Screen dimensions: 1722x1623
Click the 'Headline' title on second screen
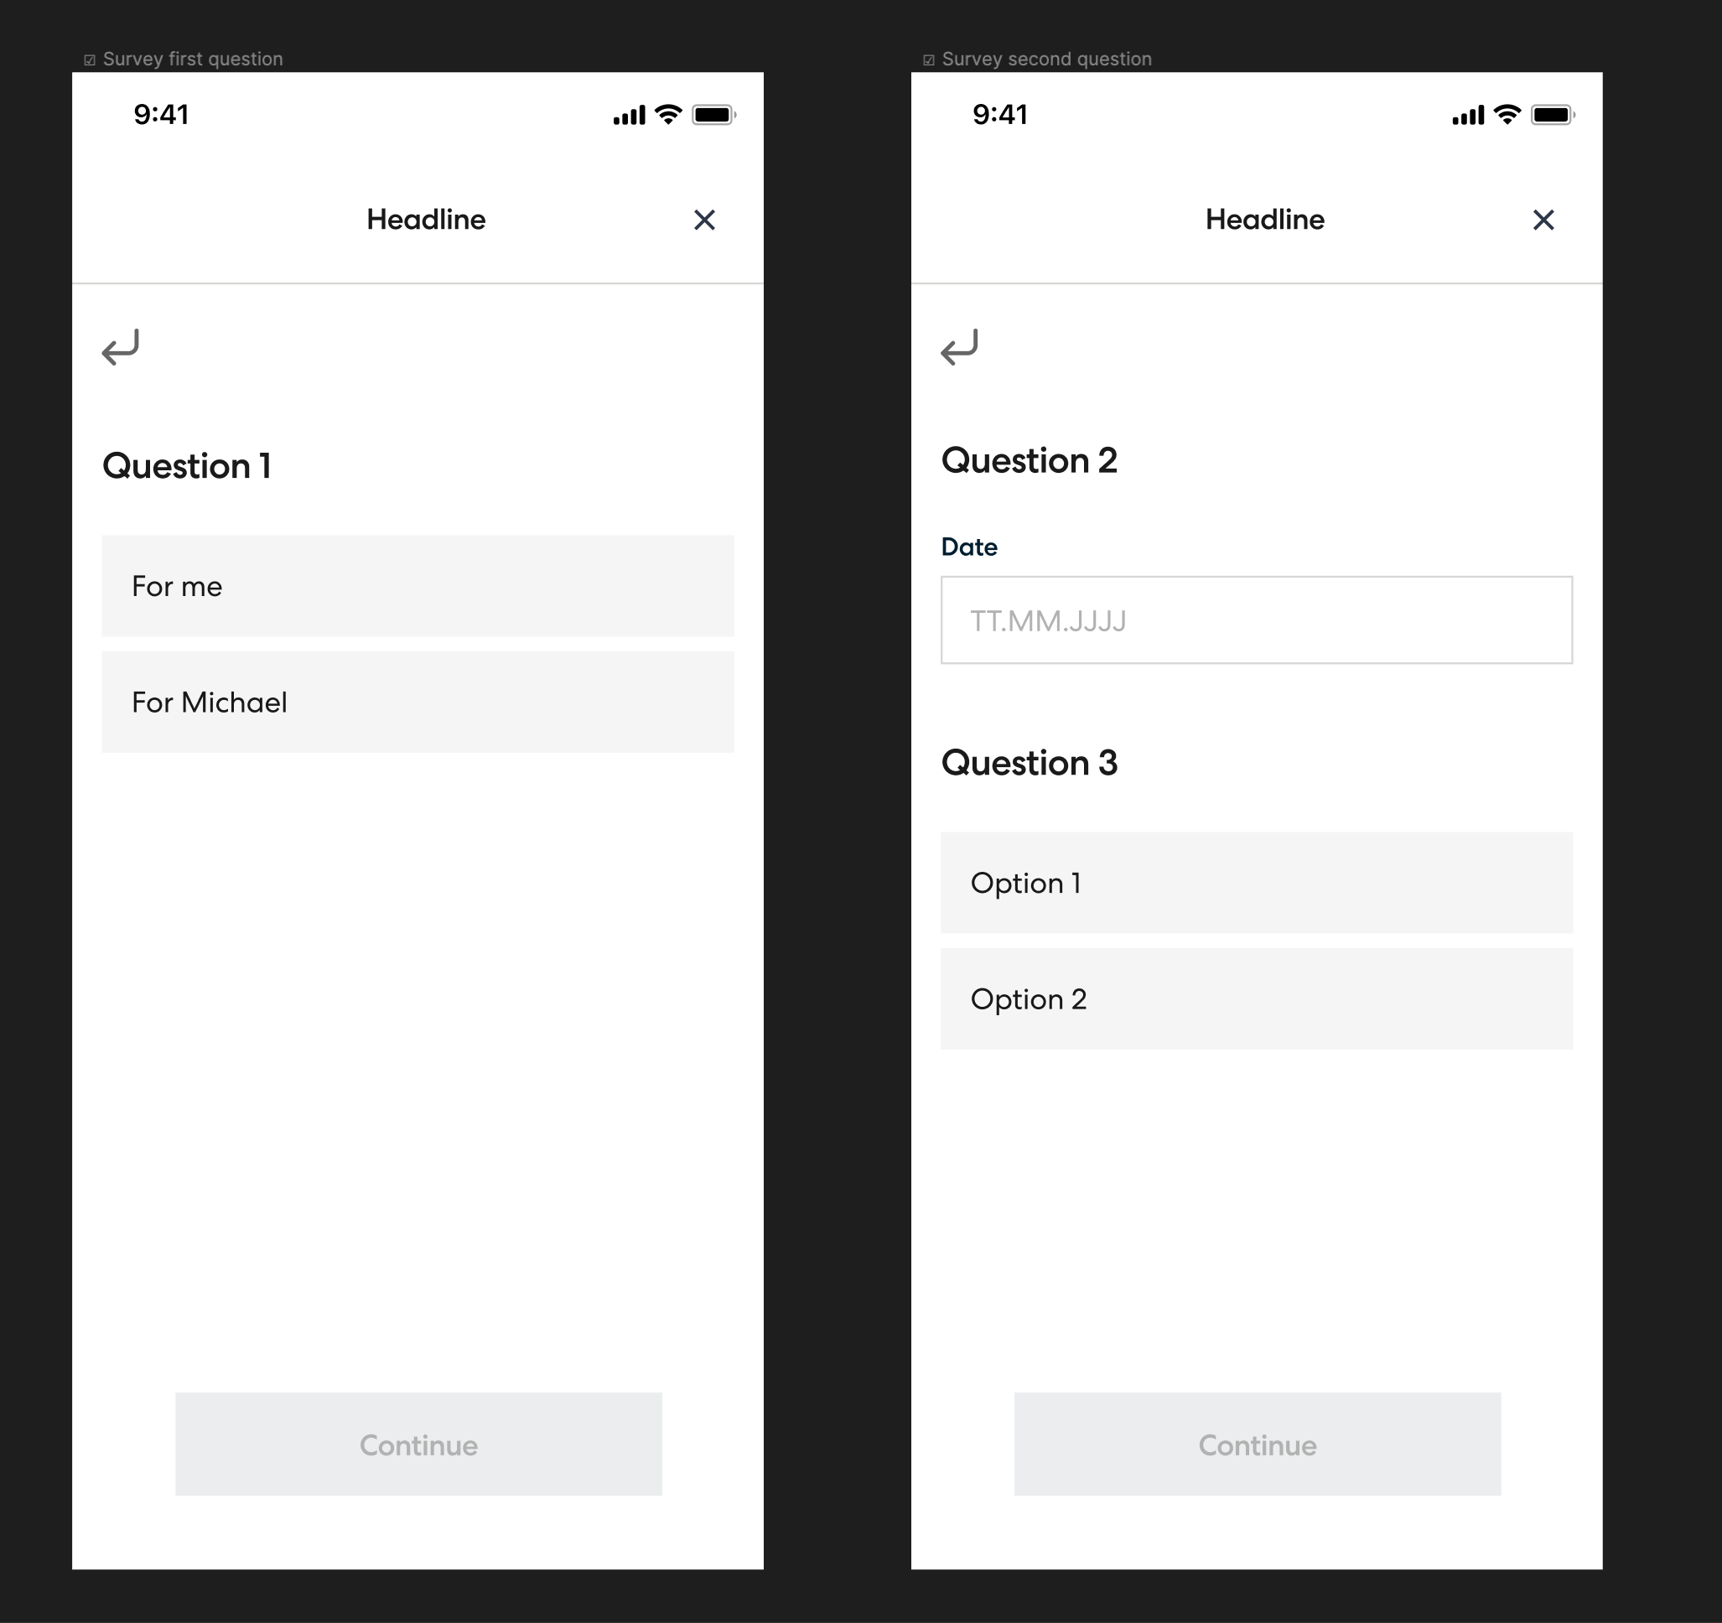point(1264,218)
